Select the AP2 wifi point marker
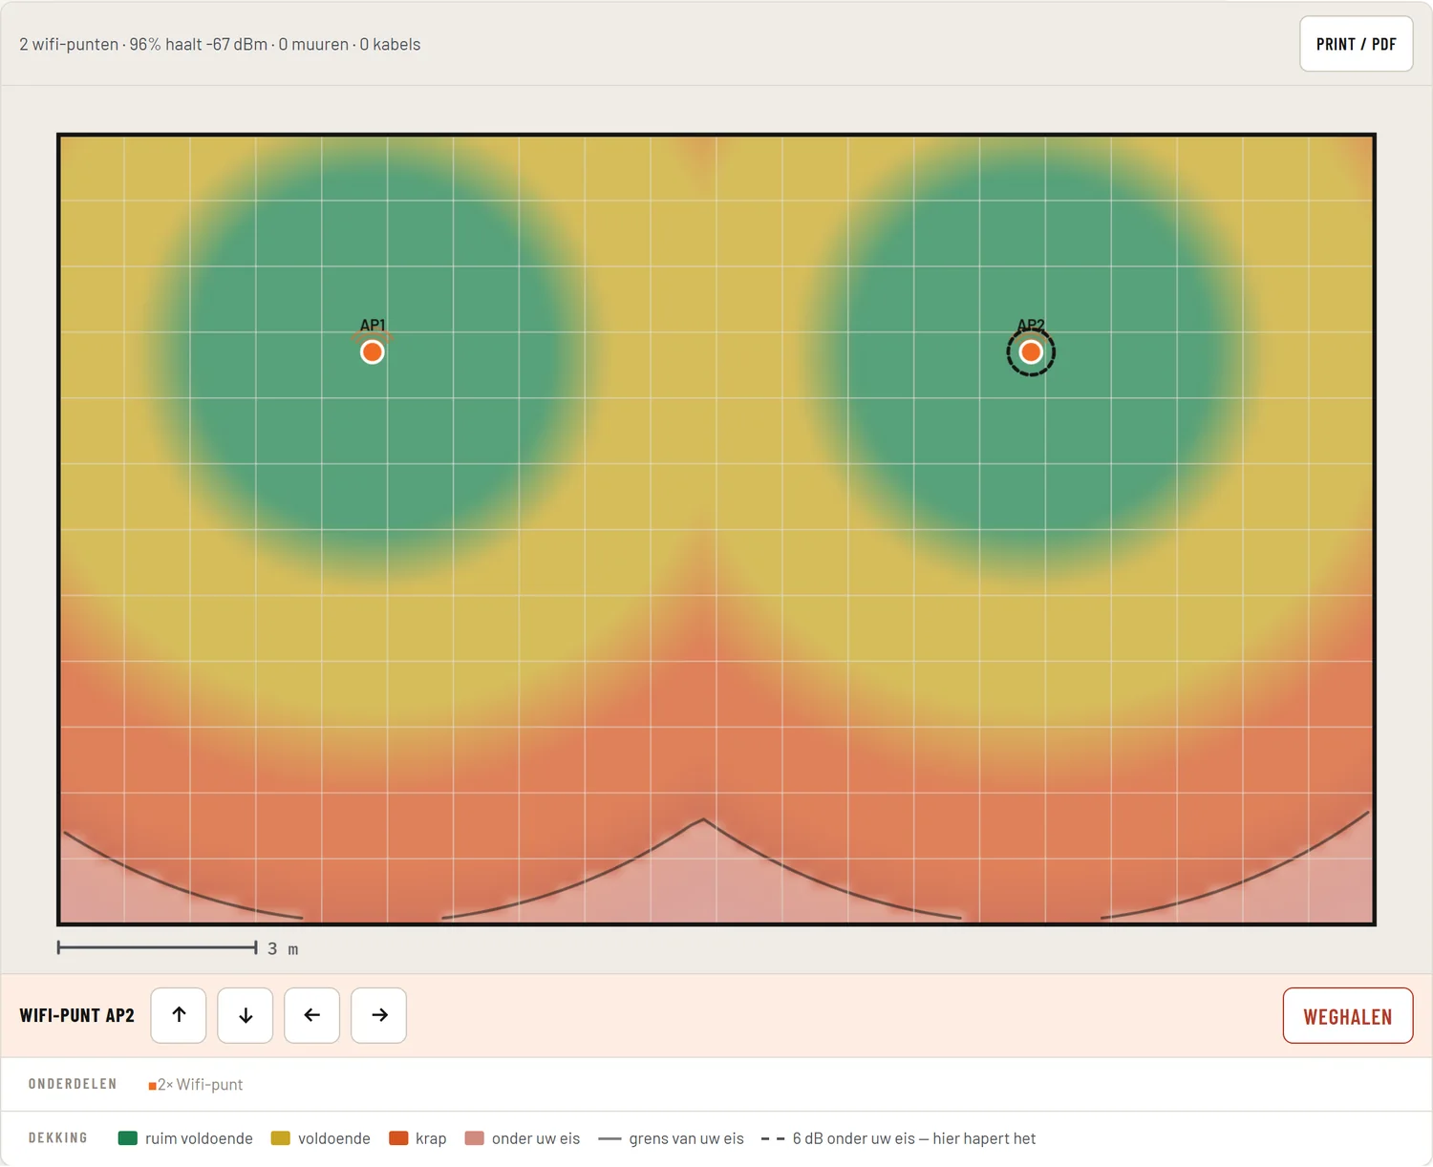This screenshot has height=1167, width=1433. click(1031, 352)
